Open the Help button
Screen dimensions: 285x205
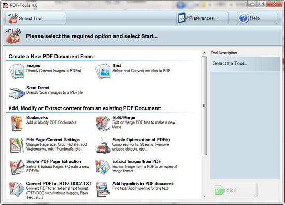[x=257, y=18]
